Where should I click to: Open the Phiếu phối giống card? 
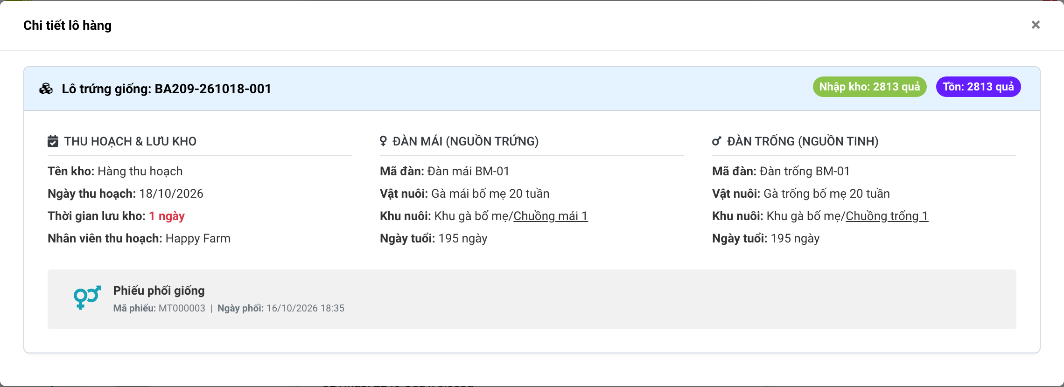point(532,299)
